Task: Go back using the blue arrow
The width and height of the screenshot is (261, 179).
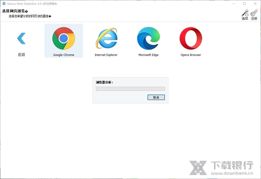Action: 21,38
